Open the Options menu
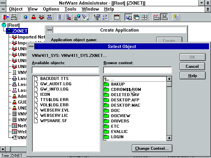The width and height of the screenshot is (211, 158). coord(51,9)
